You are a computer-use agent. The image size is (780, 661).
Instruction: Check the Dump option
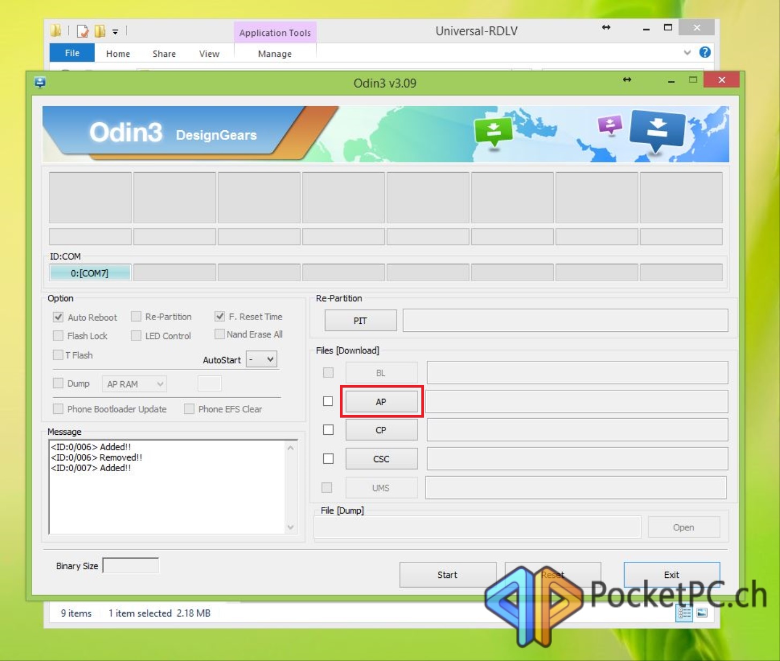tap(58, 383)
